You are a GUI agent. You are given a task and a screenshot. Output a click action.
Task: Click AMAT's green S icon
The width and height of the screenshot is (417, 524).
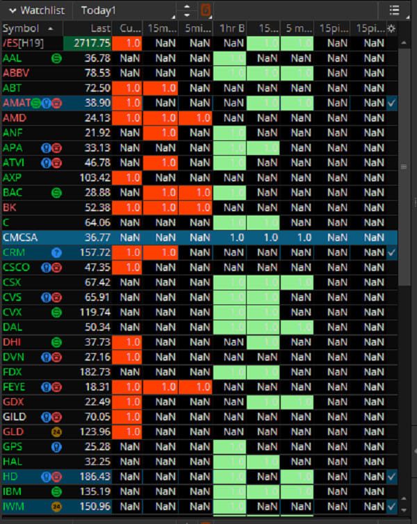point(36,104)
